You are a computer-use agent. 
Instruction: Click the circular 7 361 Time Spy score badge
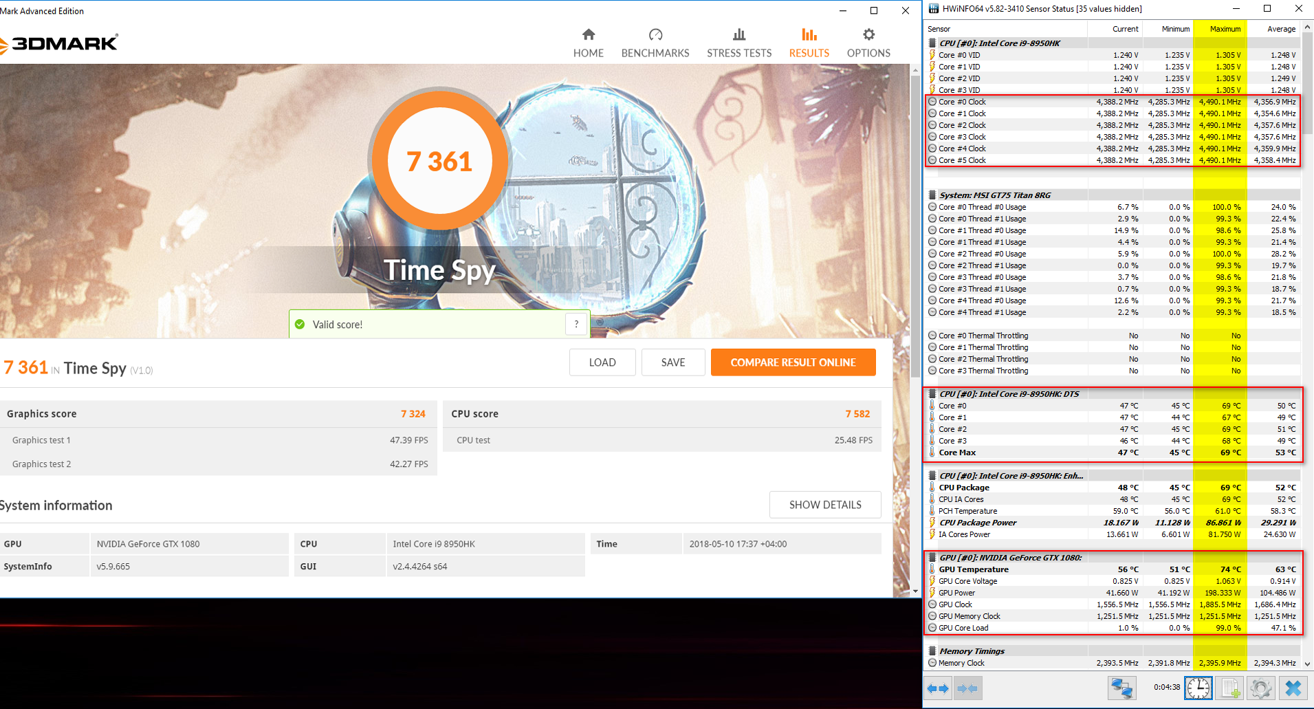(x=440, y=162)
